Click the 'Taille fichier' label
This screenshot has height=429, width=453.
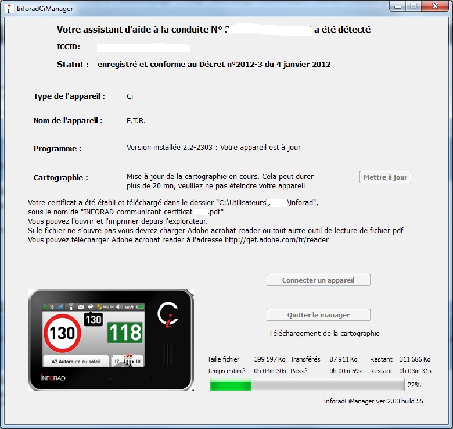224,359
